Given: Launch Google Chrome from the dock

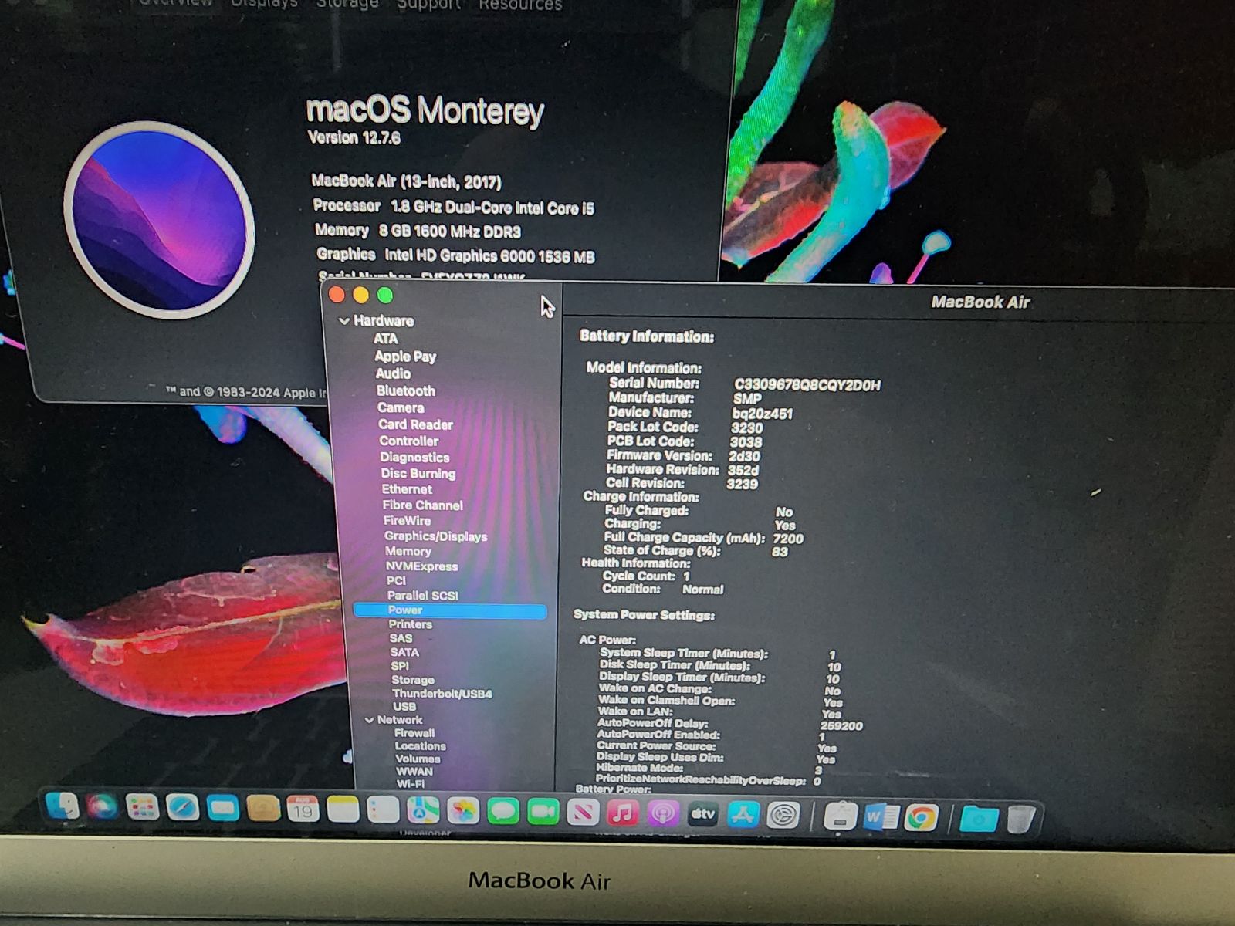Looking at the screenshot, I should (921, 817).
